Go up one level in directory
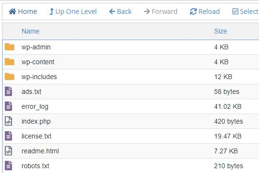Image resolution: width=259 pixels, height=173 pixels. click(73, 12)
